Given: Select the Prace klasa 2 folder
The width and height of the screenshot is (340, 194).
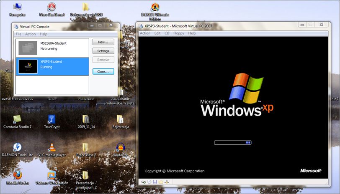Looking at the screenshot, I should click(x=86, y=150).
